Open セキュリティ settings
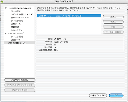 17,30
